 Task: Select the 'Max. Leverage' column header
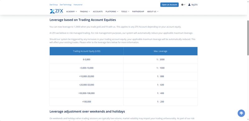160,51
